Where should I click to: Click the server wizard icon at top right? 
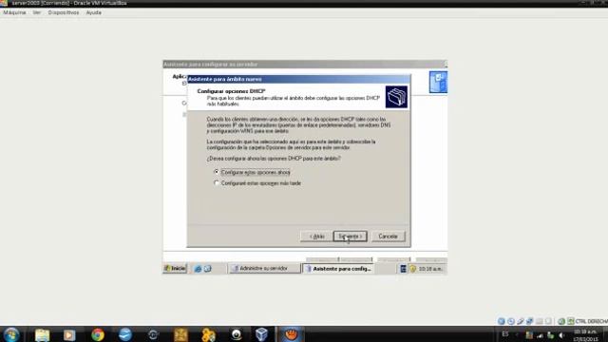click(x=438, y=82)
